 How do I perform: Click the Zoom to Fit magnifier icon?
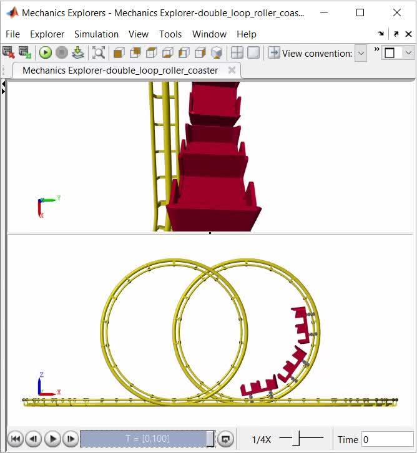pyautogui.click(x=99, y=53)
